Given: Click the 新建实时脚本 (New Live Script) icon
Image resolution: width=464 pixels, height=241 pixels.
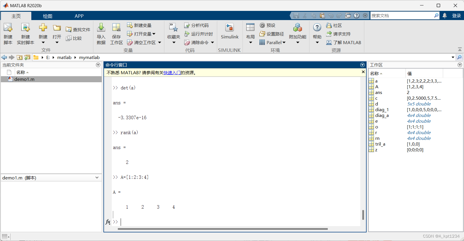Looking at the screenshot, I should click(x=25, y=28).
